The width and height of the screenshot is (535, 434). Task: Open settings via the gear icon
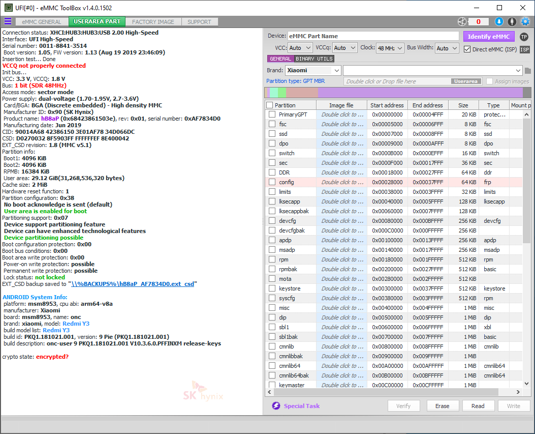[525, 21]
